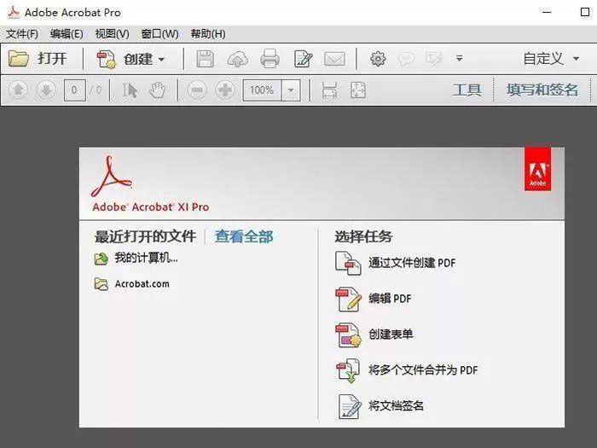Click the red Adobe logo badge
597x448 pixels.
(537, 170)
